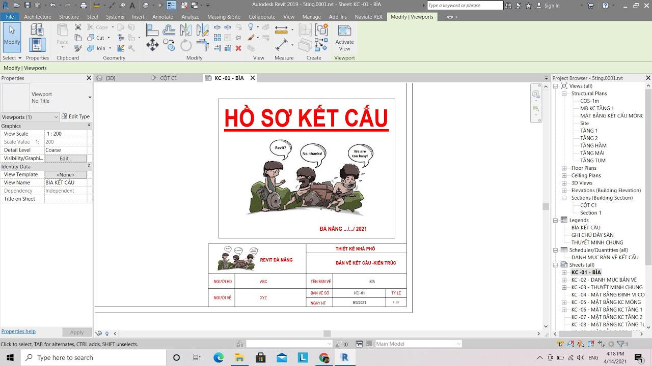Viewport: 652px width, 366px height.
Task: Click the Split Element tool
Action: (217, 27)
